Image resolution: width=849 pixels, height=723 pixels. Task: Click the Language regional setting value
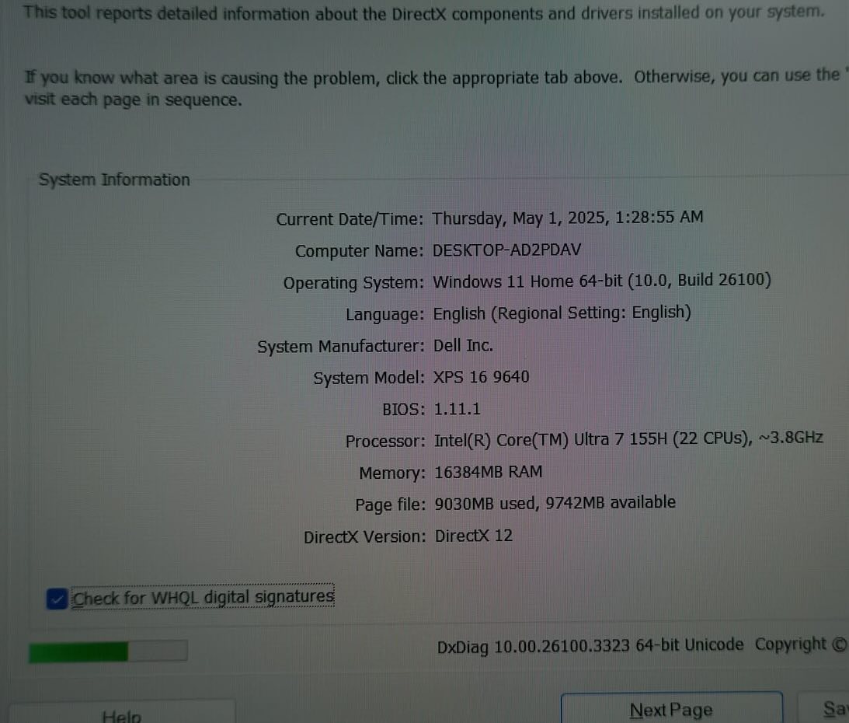tap(562, 313)
